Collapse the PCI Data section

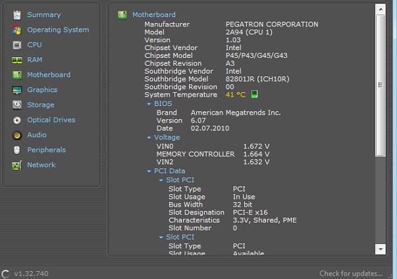(149, 171)
